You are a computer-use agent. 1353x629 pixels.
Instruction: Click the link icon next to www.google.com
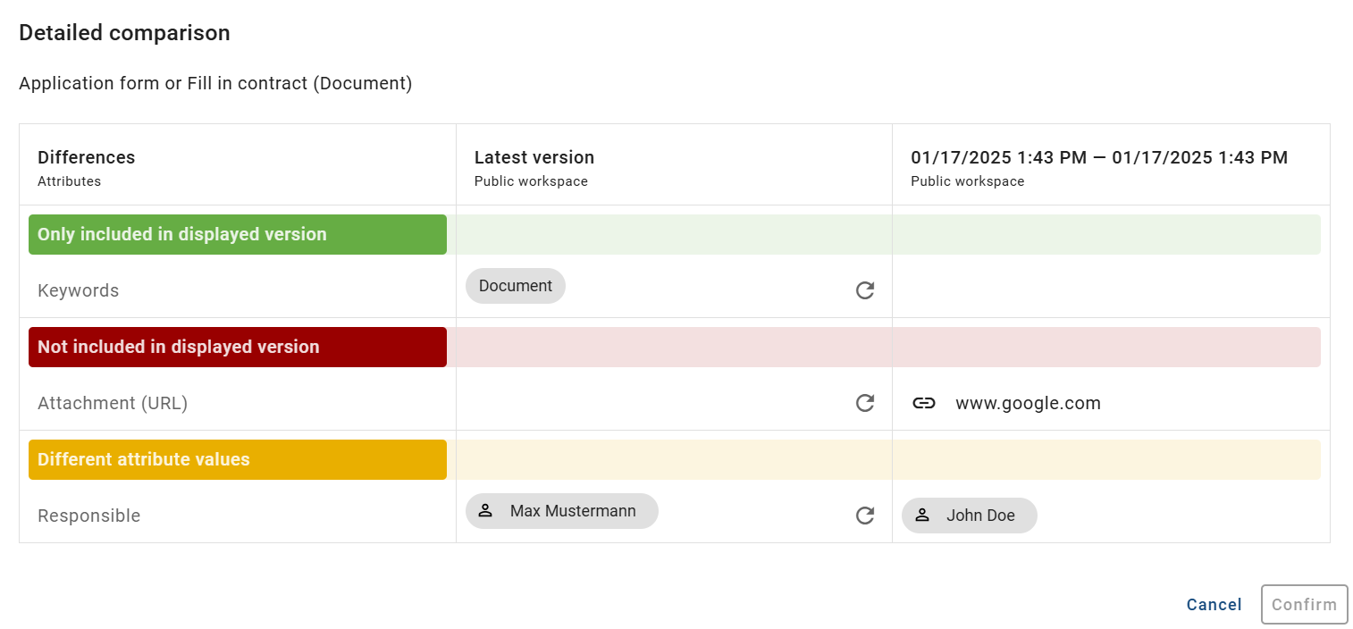point(924,403)
